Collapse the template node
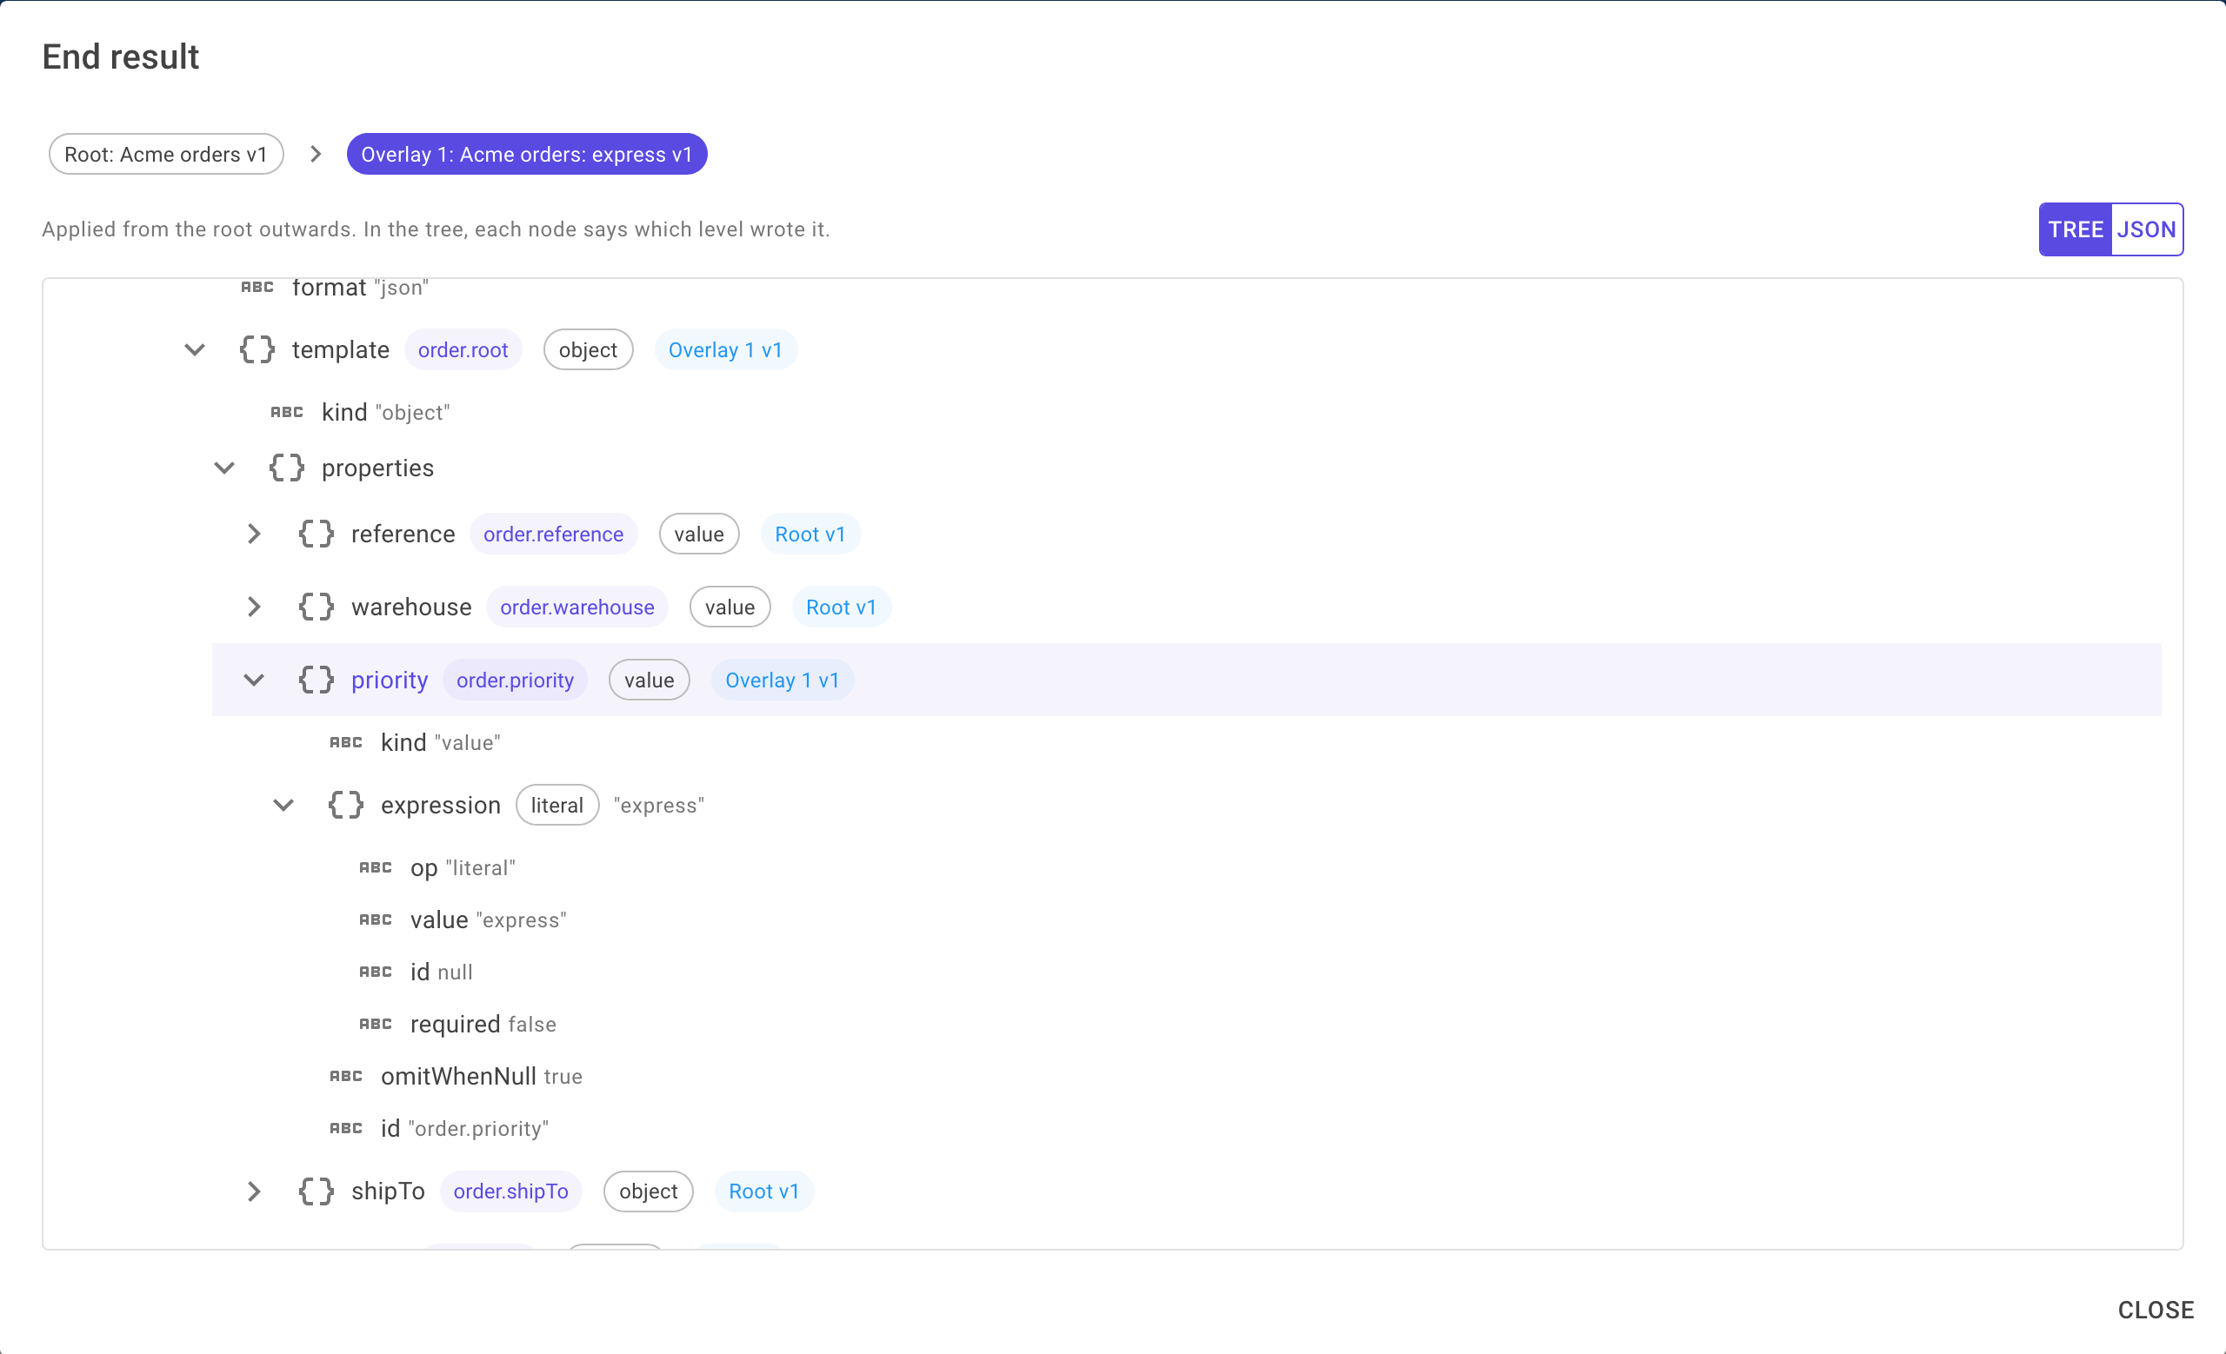The image size is (2226, 1354). pyautogui.click(x=195, y=349)
